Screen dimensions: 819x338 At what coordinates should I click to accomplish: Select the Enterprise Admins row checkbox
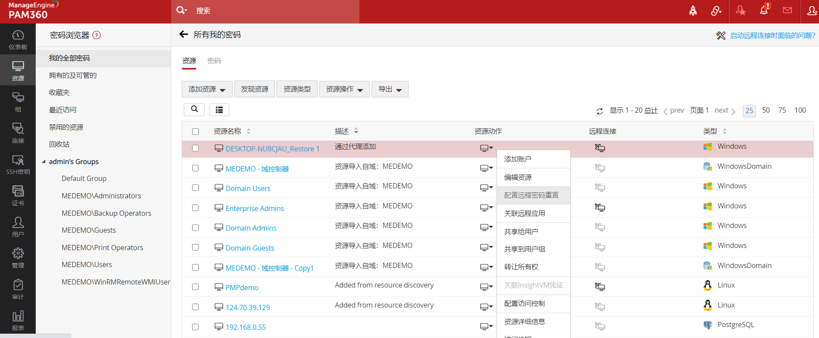tap(195, 208)
